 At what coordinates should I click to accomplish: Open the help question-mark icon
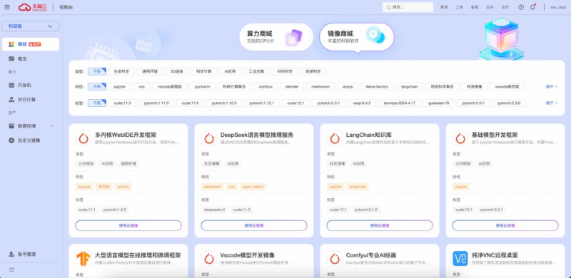coord(521,7)
